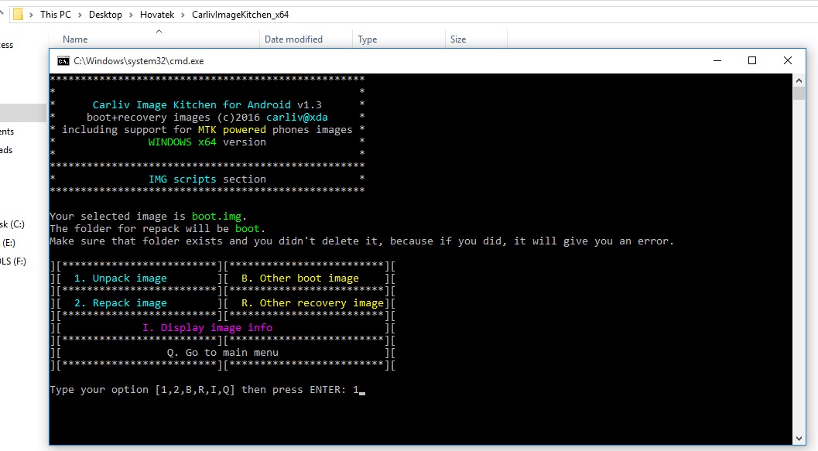818x451 pixels.
Task: Click the scroll down arrow in cmd window
Action: [x=799, y=439]
